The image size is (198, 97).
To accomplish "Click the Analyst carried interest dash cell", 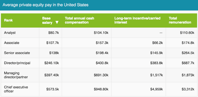I will click(138, 33).
